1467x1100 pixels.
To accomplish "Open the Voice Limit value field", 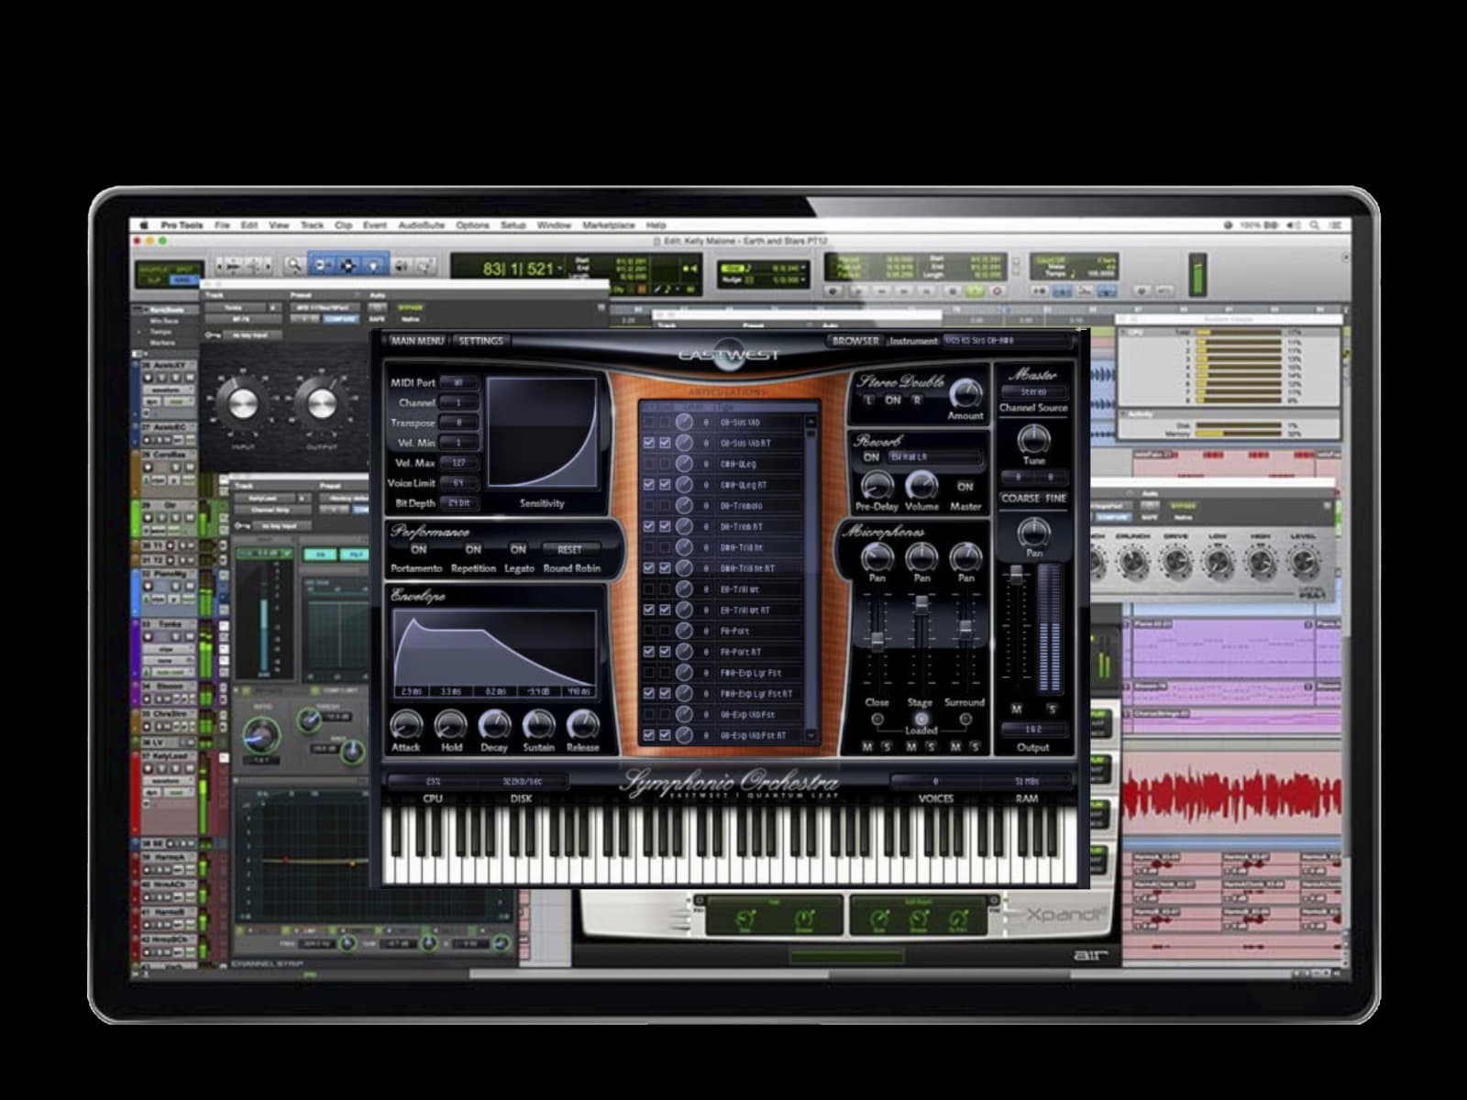I will click(x=459, y=483).
